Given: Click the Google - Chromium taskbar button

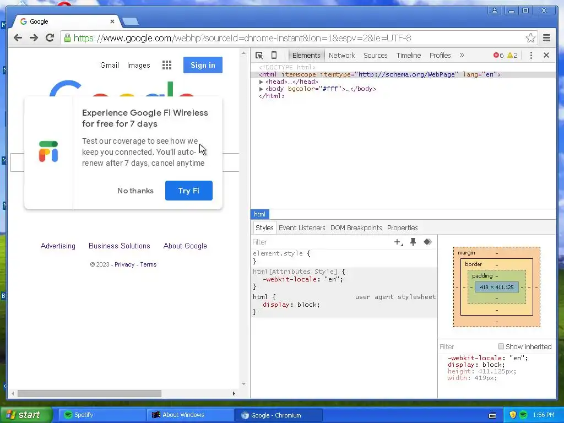Looking at the screenshot, I should pyautogui.click(x=279, y=415).
